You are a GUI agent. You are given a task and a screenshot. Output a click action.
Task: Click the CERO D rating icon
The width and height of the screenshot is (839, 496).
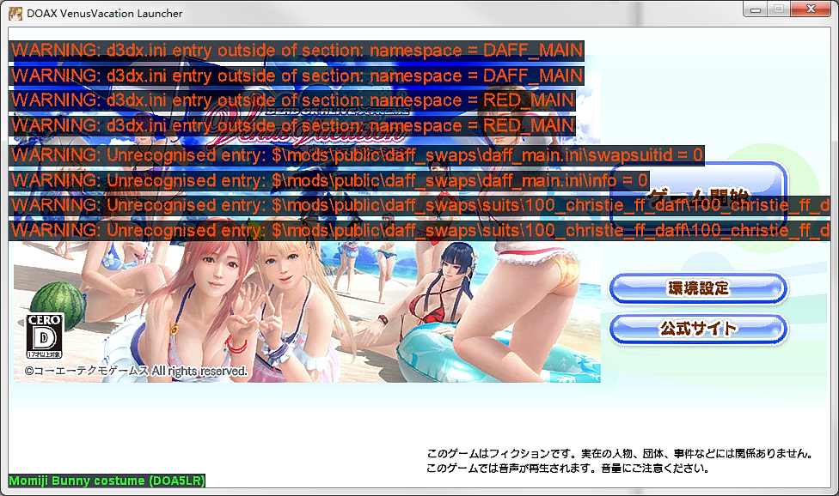pos(45,336)
